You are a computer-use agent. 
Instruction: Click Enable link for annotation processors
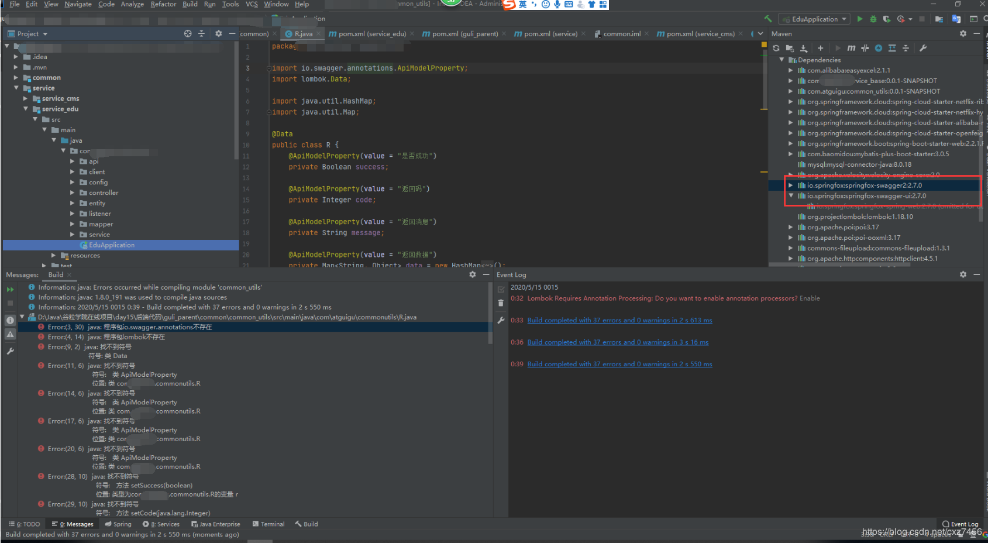[810, 298]
